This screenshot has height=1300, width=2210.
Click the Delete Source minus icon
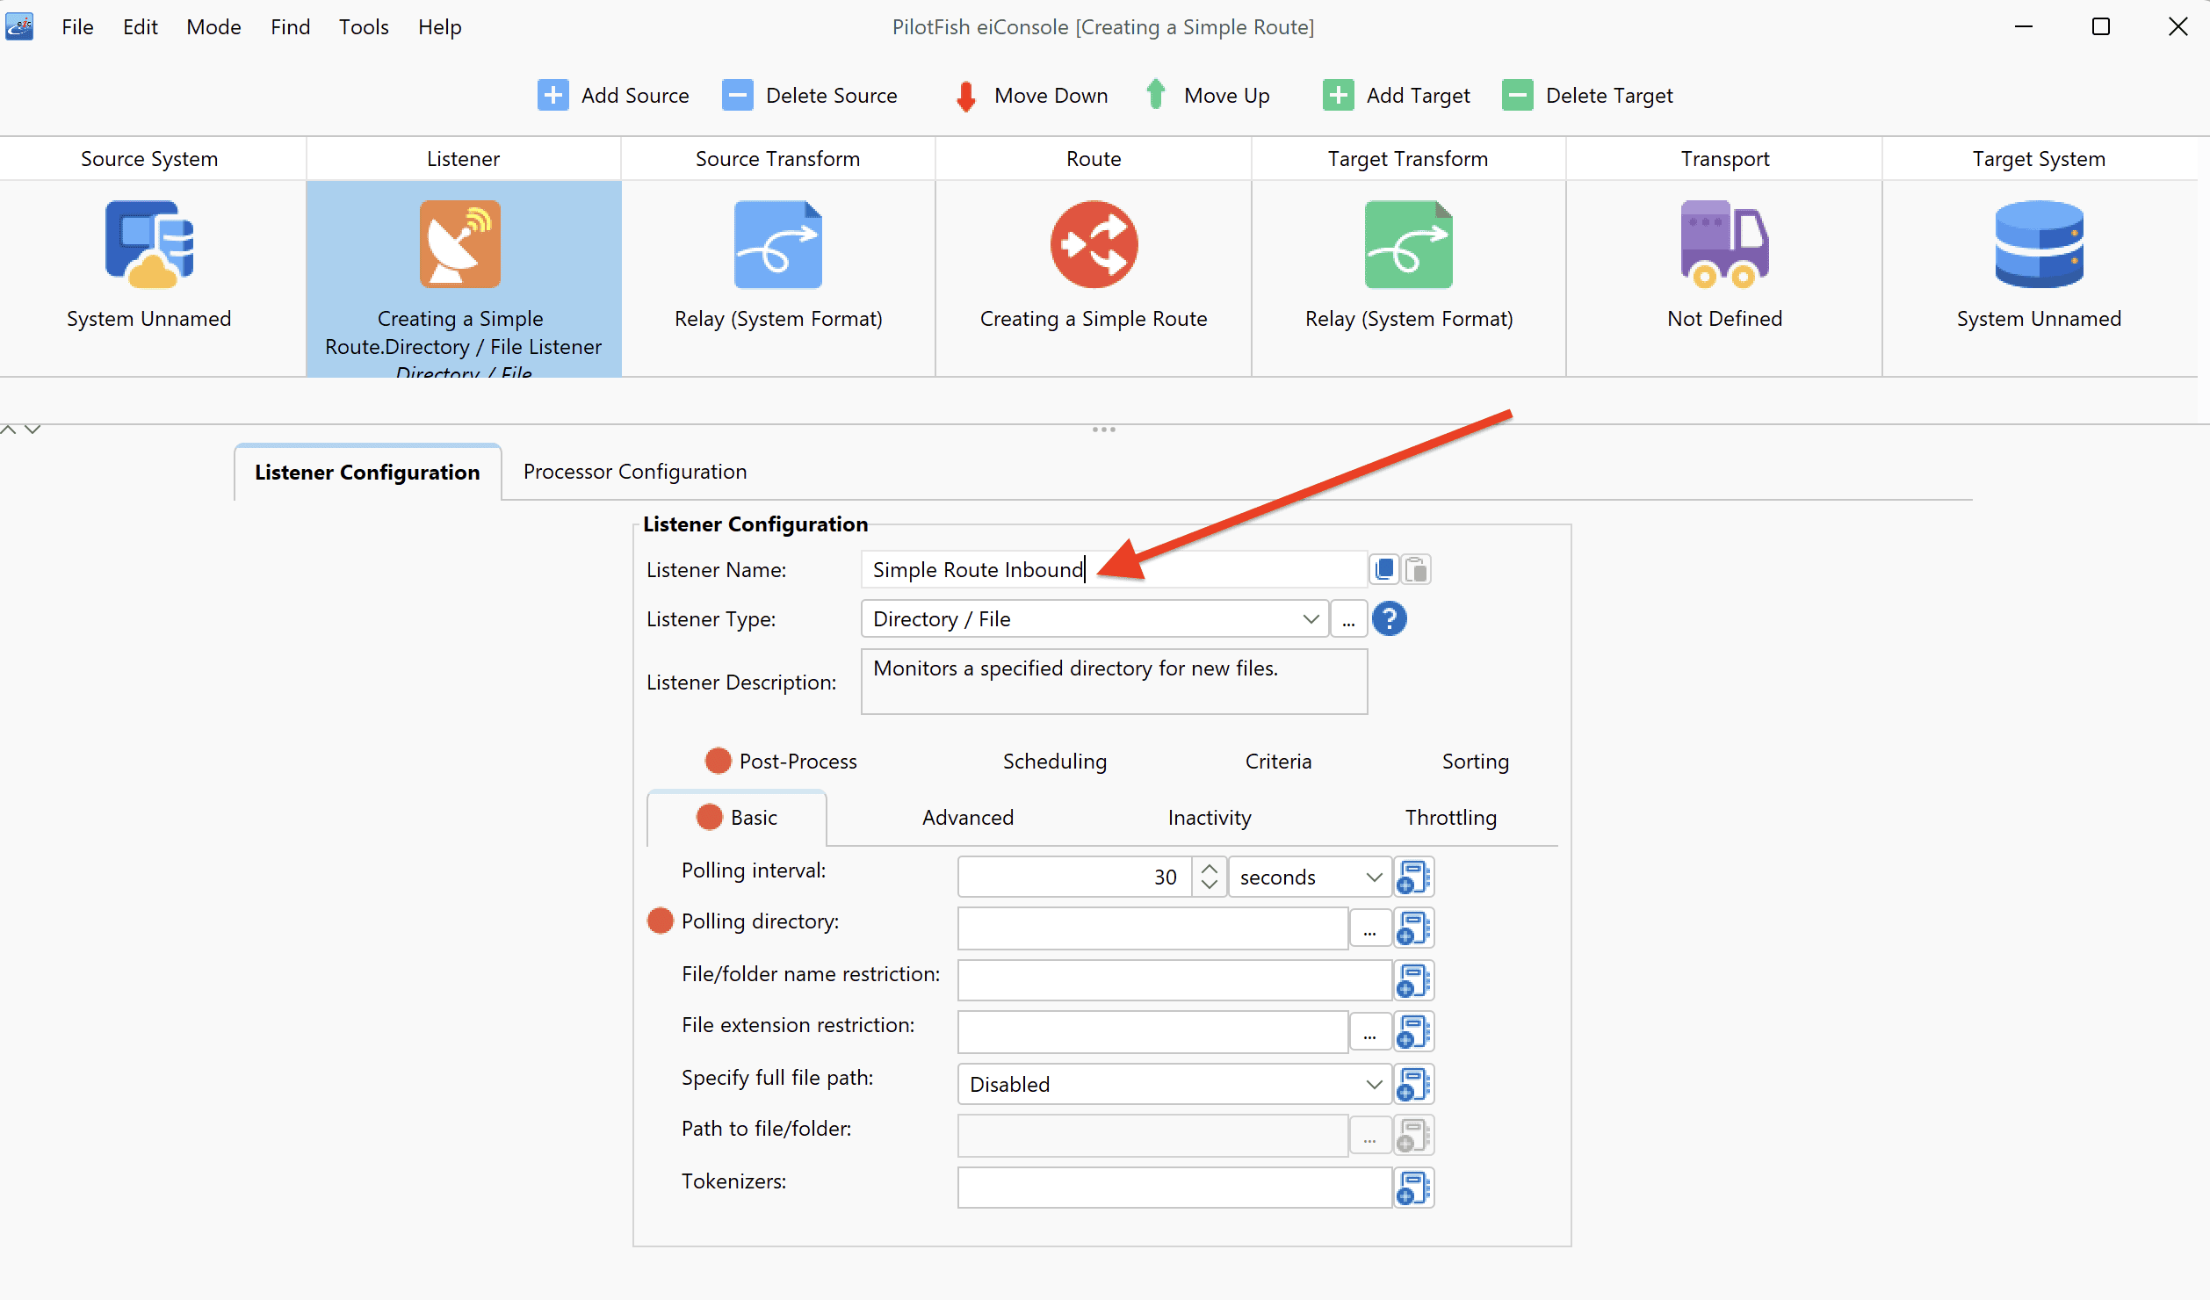[x=737, y=95]
